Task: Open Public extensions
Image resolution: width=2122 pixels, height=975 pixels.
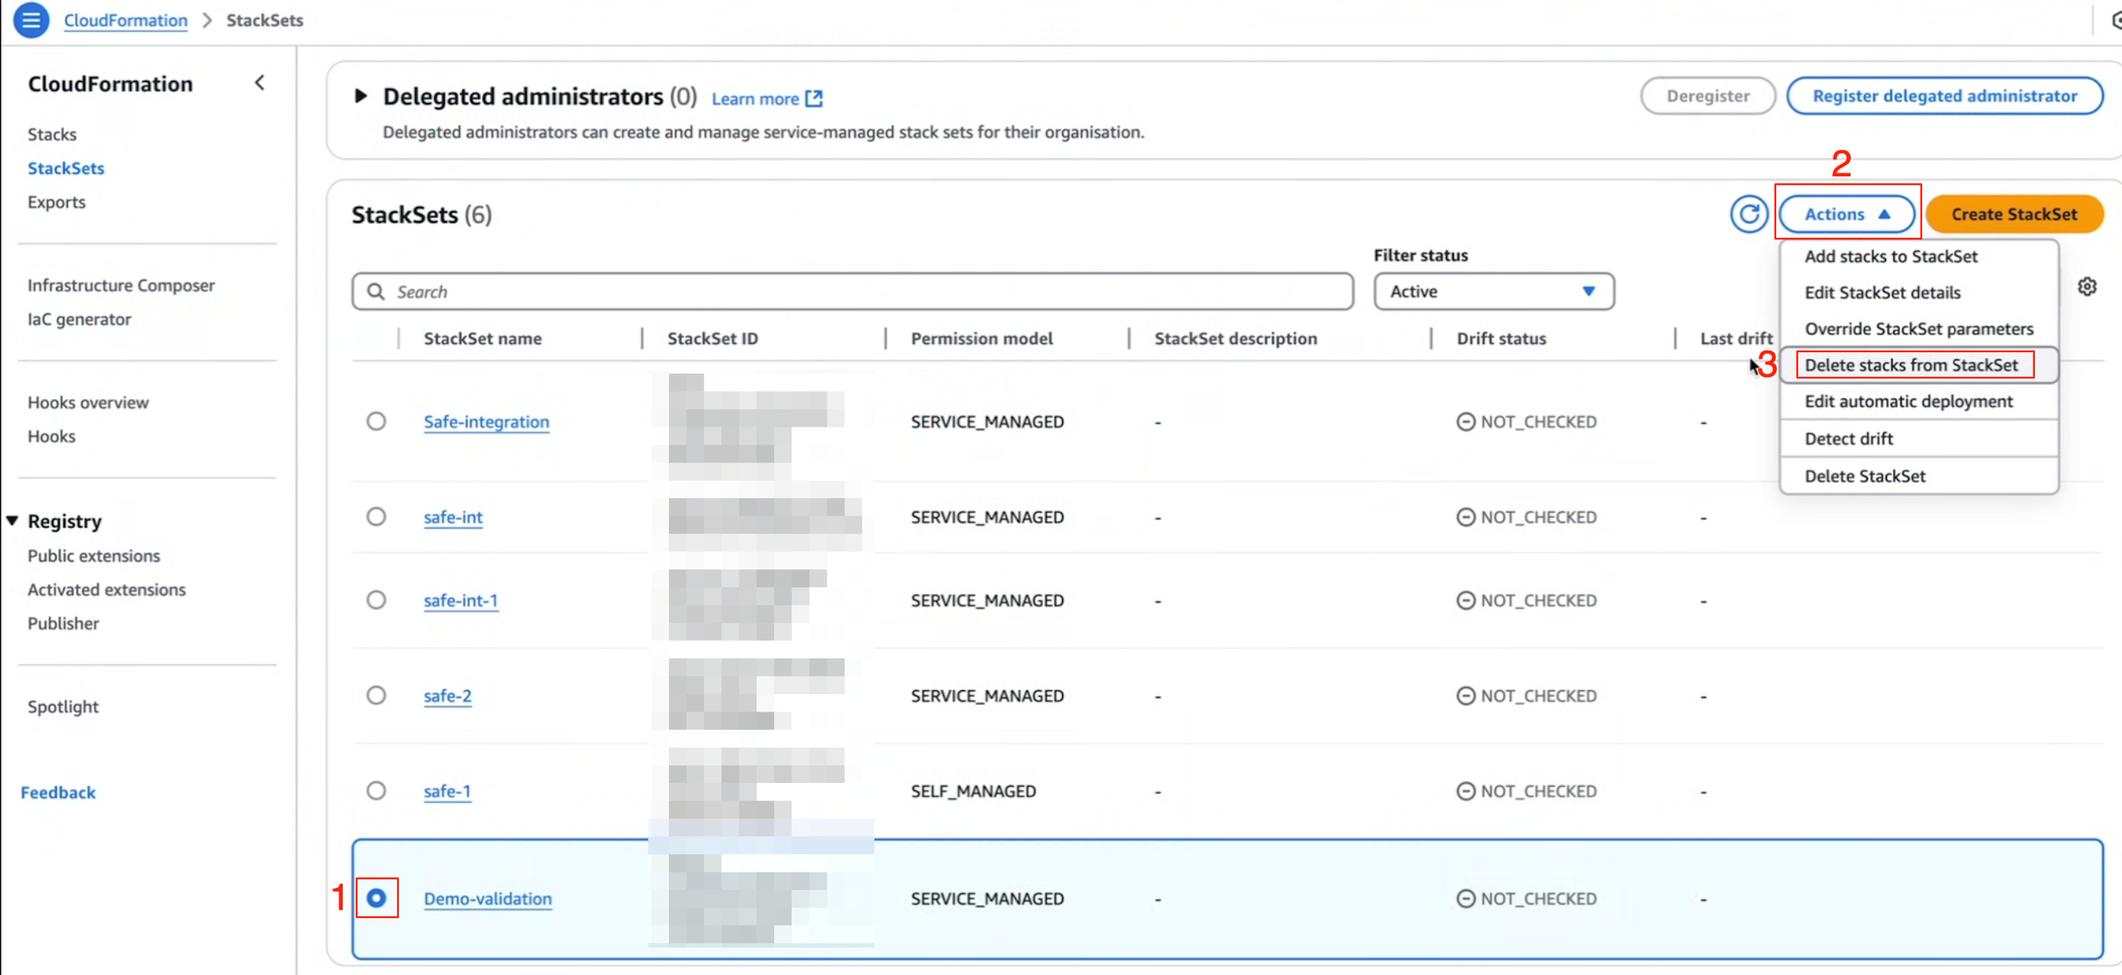Action: point(94,556)
